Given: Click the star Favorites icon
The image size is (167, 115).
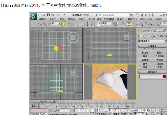Looking at the screenshot, I should pyautogui.click(x=146, y=15).
